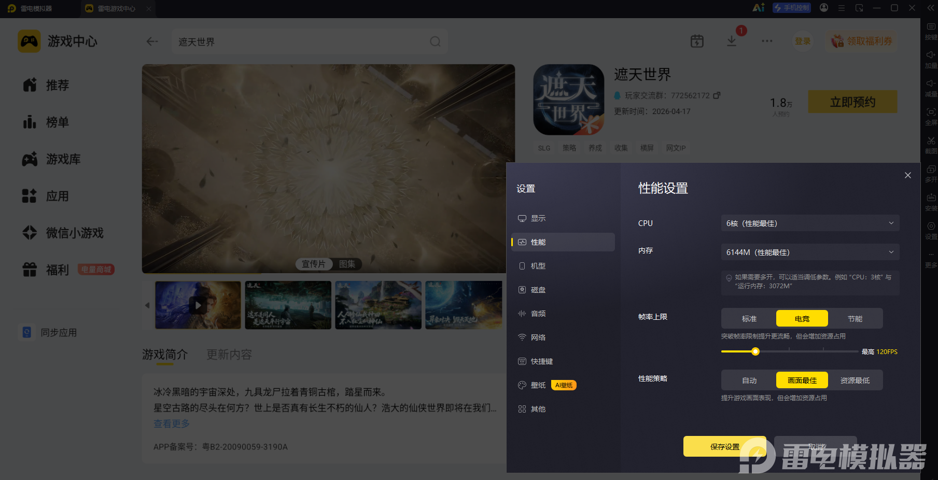Open 应用 in the left sidebar
Screen dimensions: 938x480
[x=46, y=196]
